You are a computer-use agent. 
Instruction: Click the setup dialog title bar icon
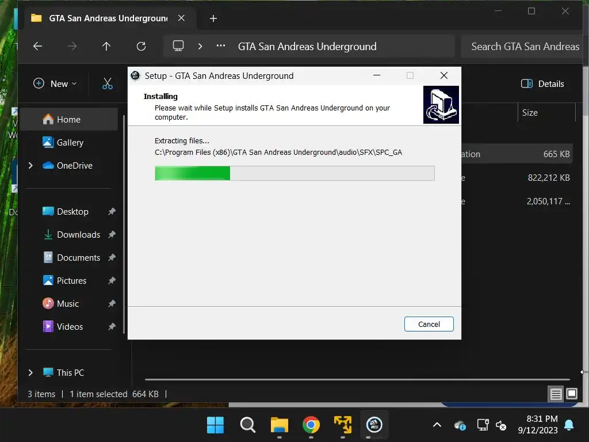pos(135,75)
